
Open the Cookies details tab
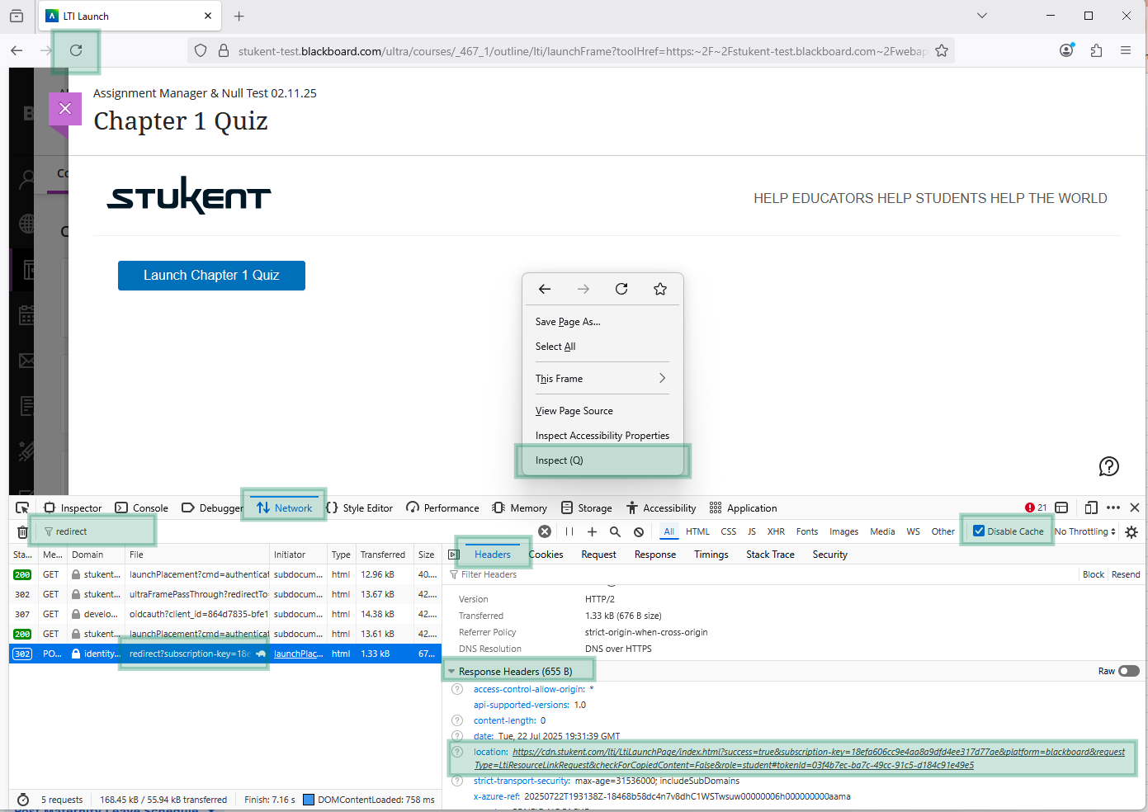(546, 555)
